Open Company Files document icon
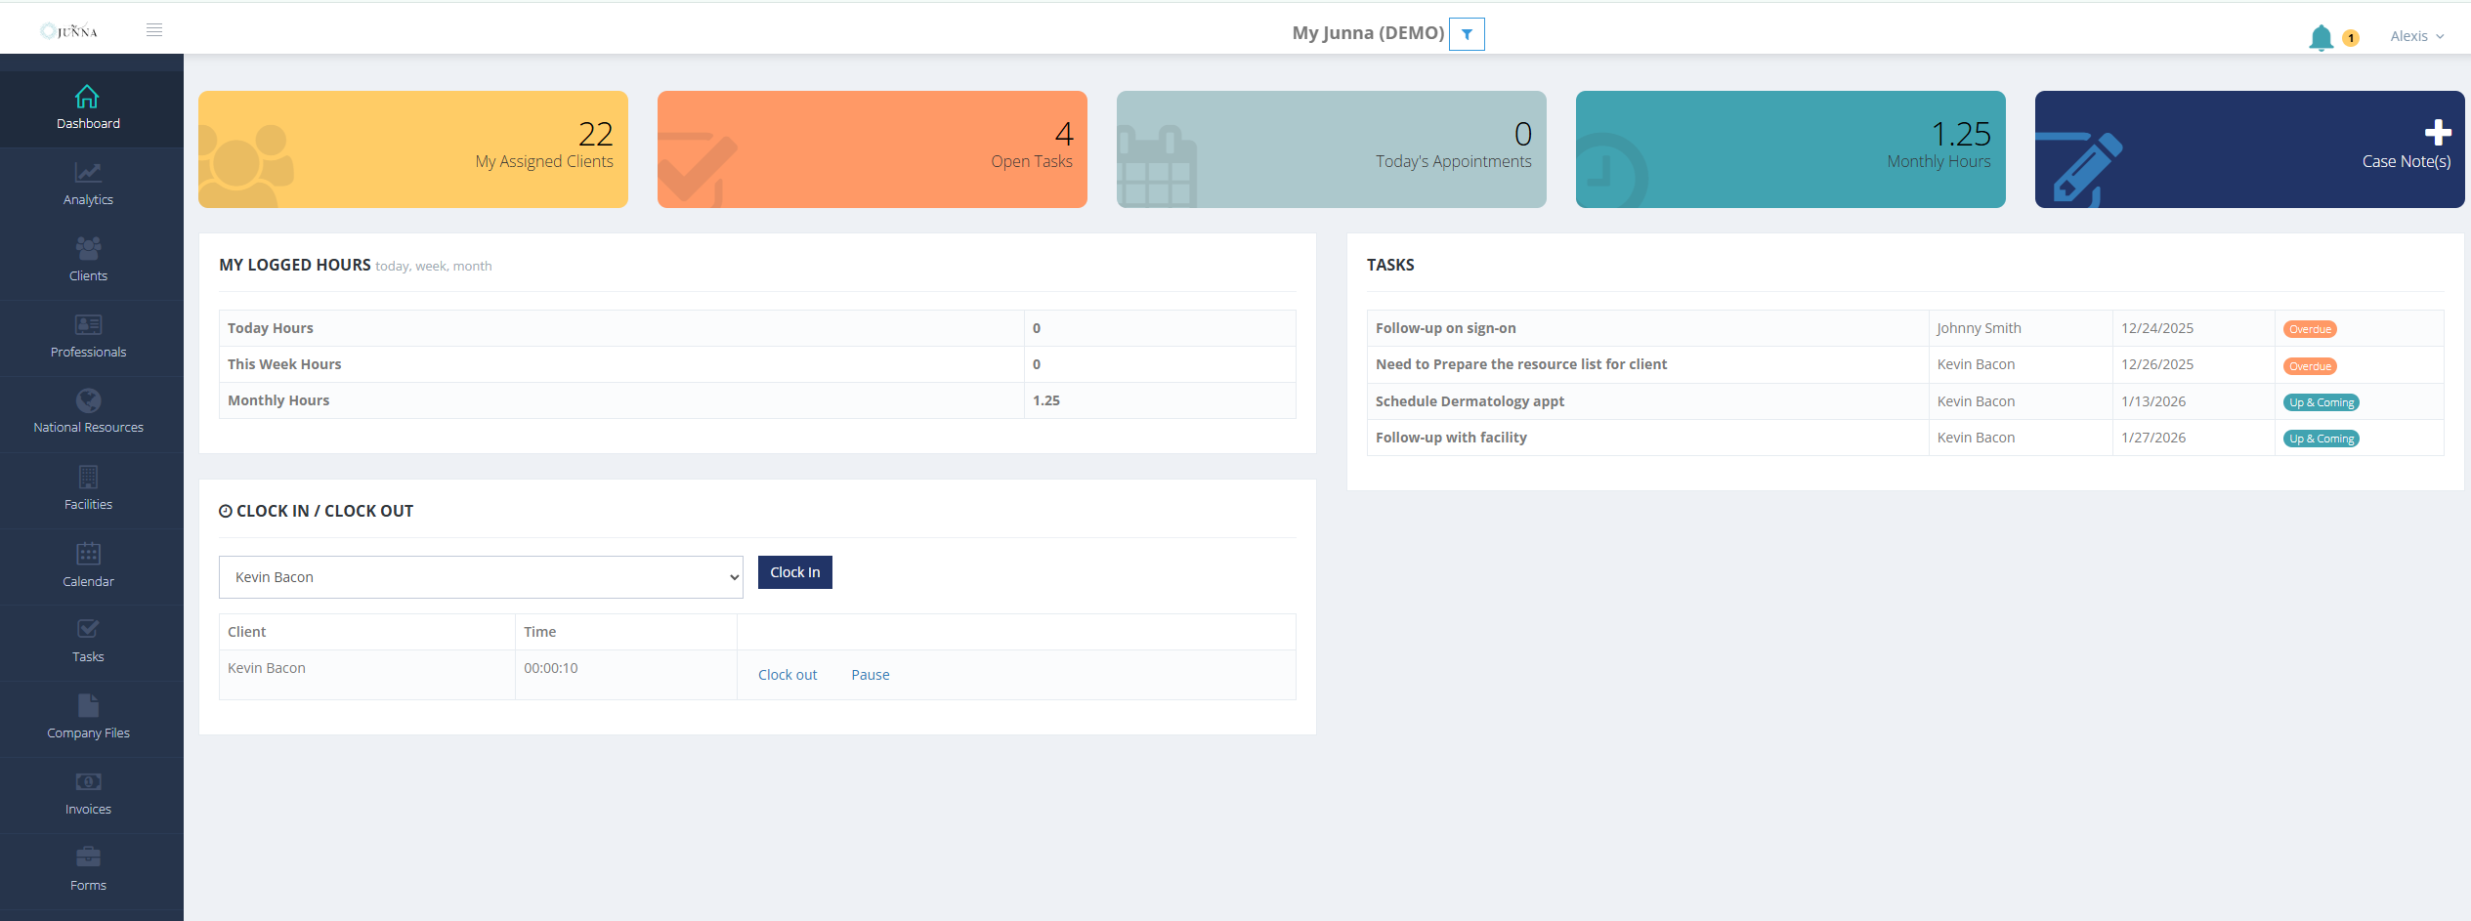 88,705
